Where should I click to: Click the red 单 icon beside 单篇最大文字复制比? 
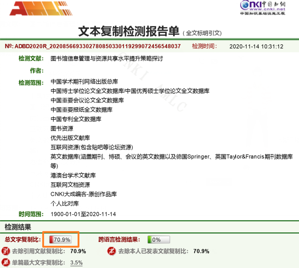6,263
